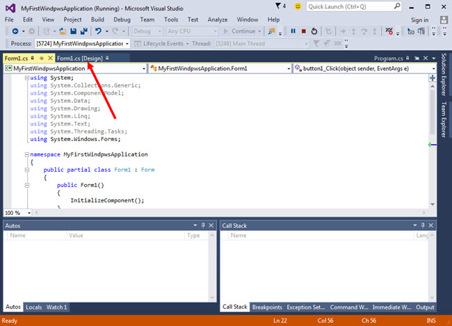This screenshot has height=326, width=452.
Task: Click the editor vertical scrollbar thumb
Action: point(433,111)
